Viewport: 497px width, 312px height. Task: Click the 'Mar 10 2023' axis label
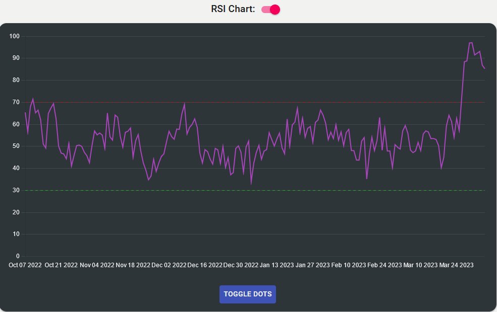pos(420,265)
